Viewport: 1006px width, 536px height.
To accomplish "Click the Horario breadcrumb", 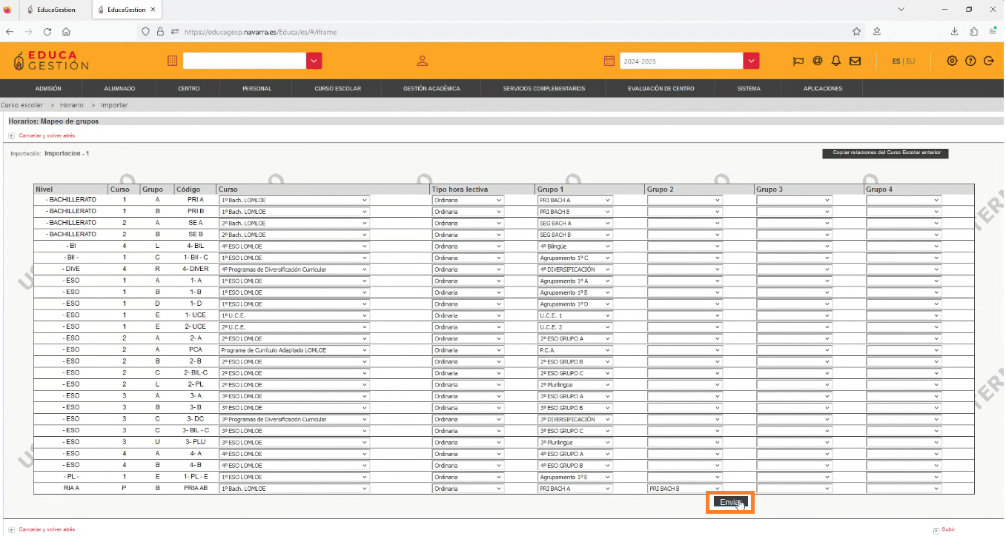I will [x=72, y=105].
